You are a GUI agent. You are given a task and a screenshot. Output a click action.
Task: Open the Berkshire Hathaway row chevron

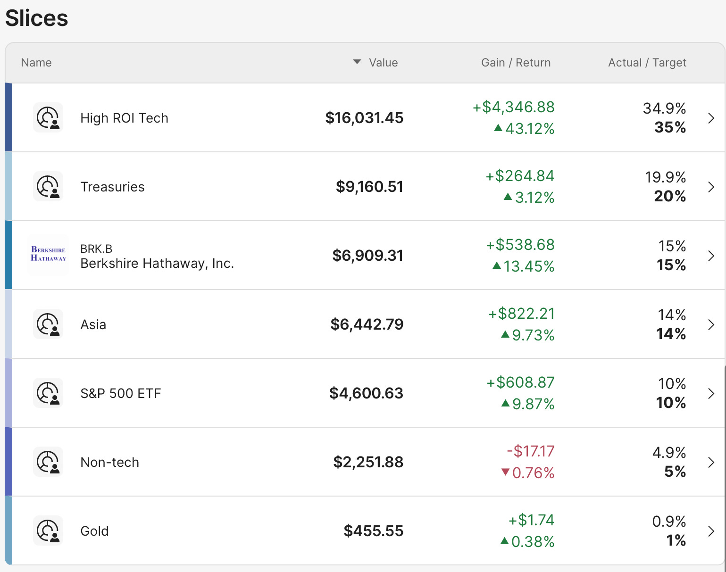[711, 256]
